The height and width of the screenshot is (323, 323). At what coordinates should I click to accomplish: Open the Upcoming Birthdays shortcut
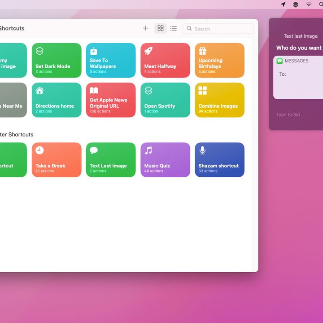click(219, 61)
